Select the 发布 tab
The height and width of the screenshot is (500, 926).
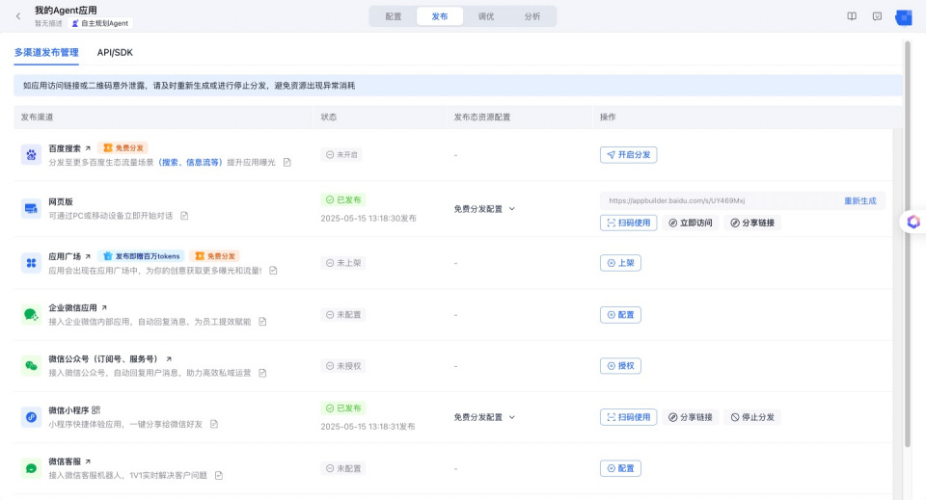(x=440, y=16)
